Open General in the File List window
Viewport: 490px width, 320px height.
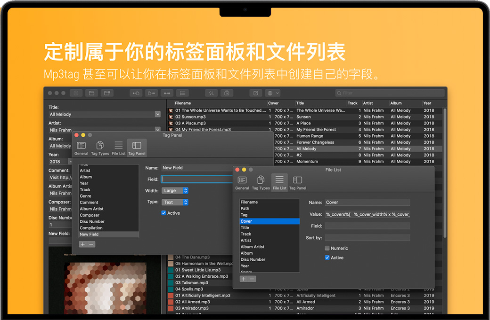point(242,182)
